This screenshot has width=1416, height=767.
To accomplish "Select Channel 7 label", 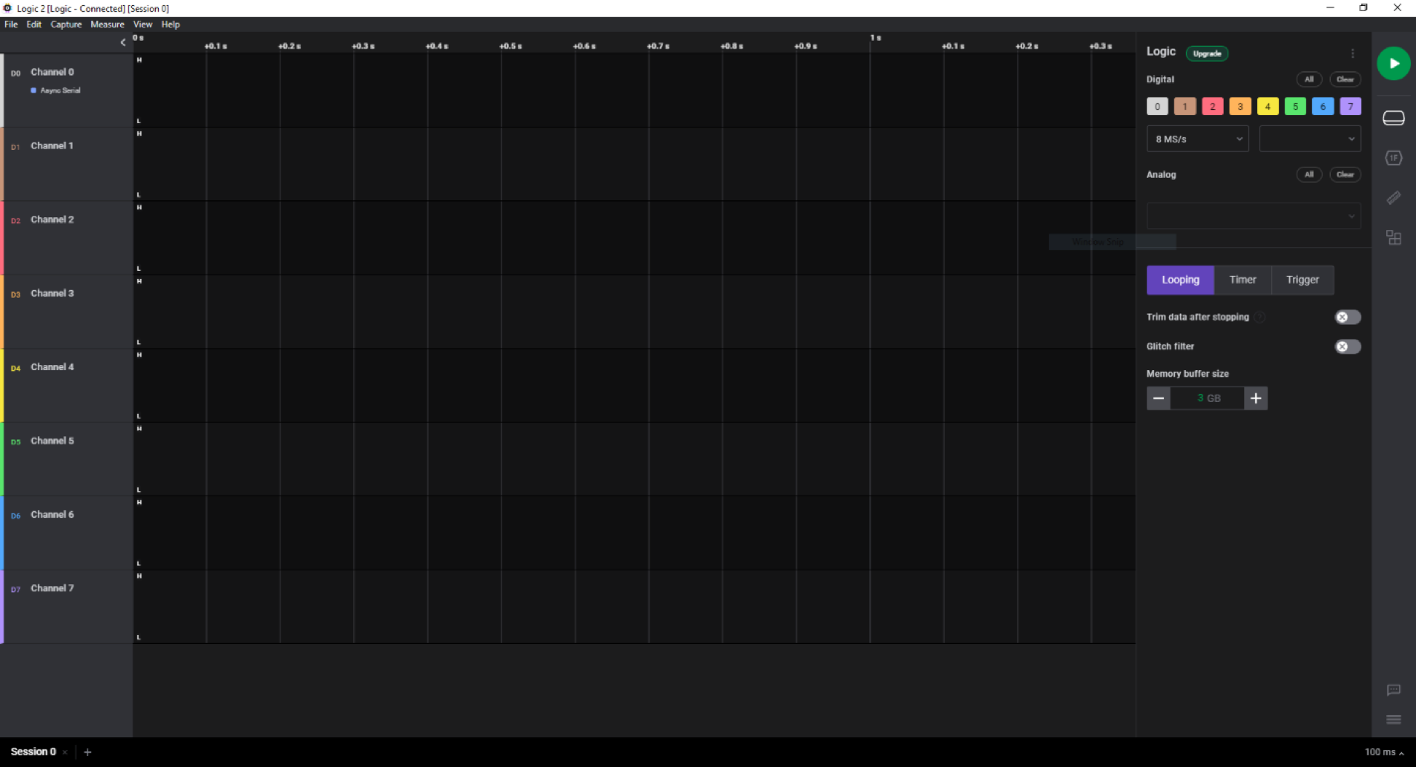I will point(52,588).
